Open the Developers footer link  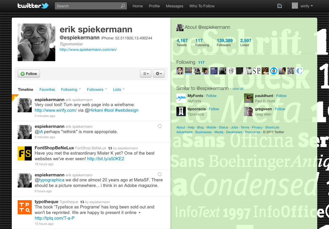point(234,132)
